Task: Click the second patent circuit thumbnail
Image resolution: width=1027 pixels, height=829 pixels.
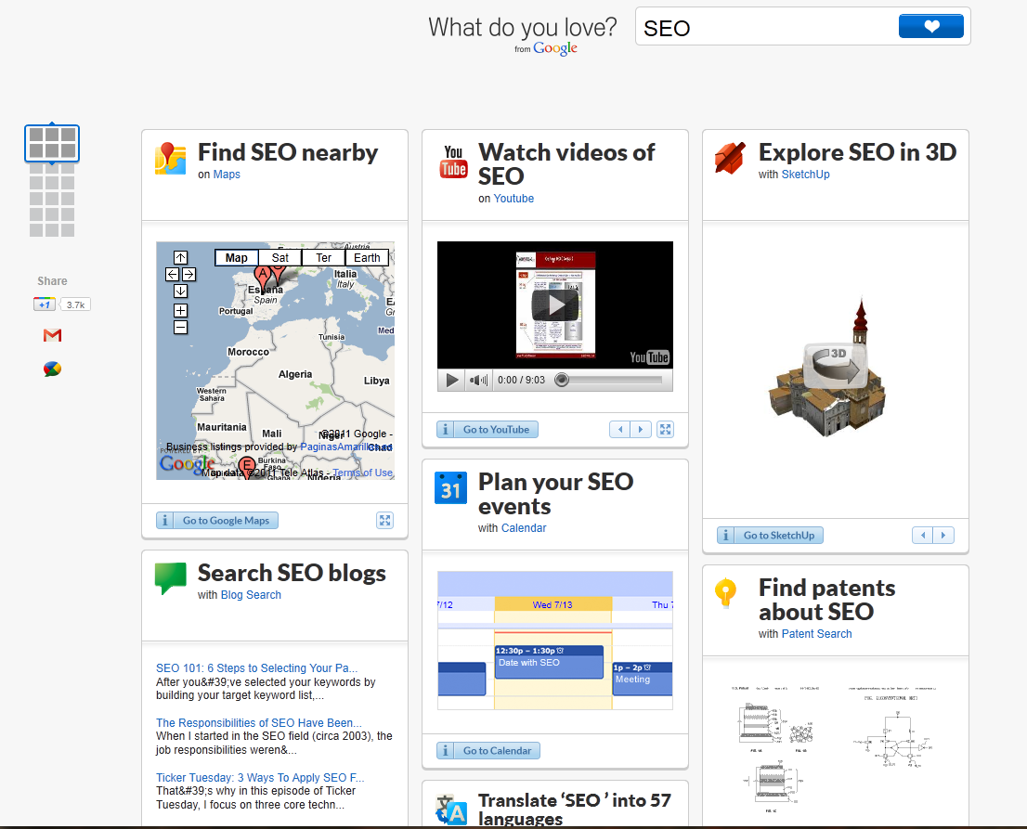Action: pos(892,728)
